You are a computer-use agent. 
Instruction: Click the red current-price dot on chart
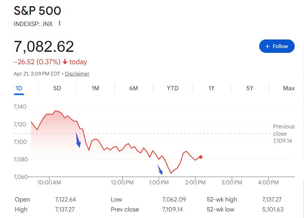pyautogui.click(x=201, y=157)
